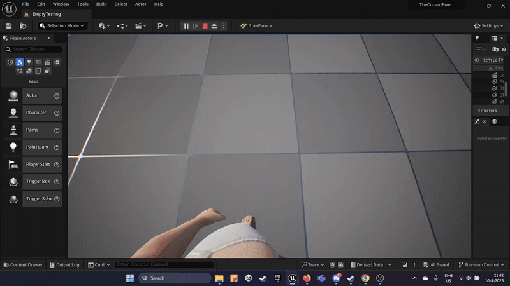Expand the GherFlow platform dropdown
Screen dimensions: 510x286
256,26
